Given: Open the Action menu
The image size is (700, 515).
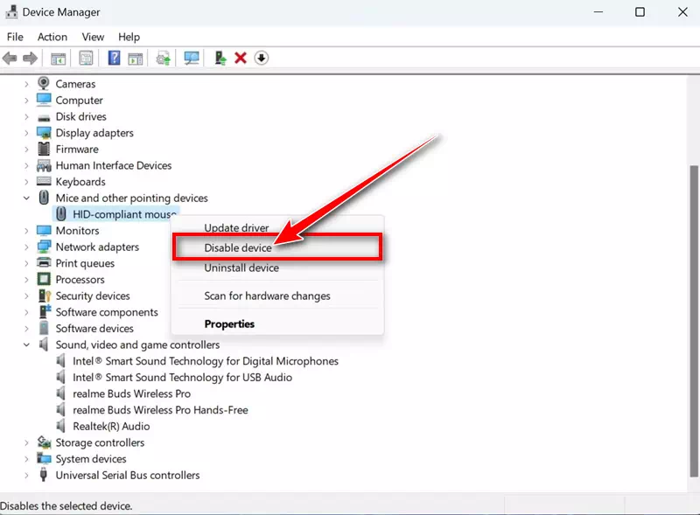Looking at the screenshot, I should click(x=52, y=37).
